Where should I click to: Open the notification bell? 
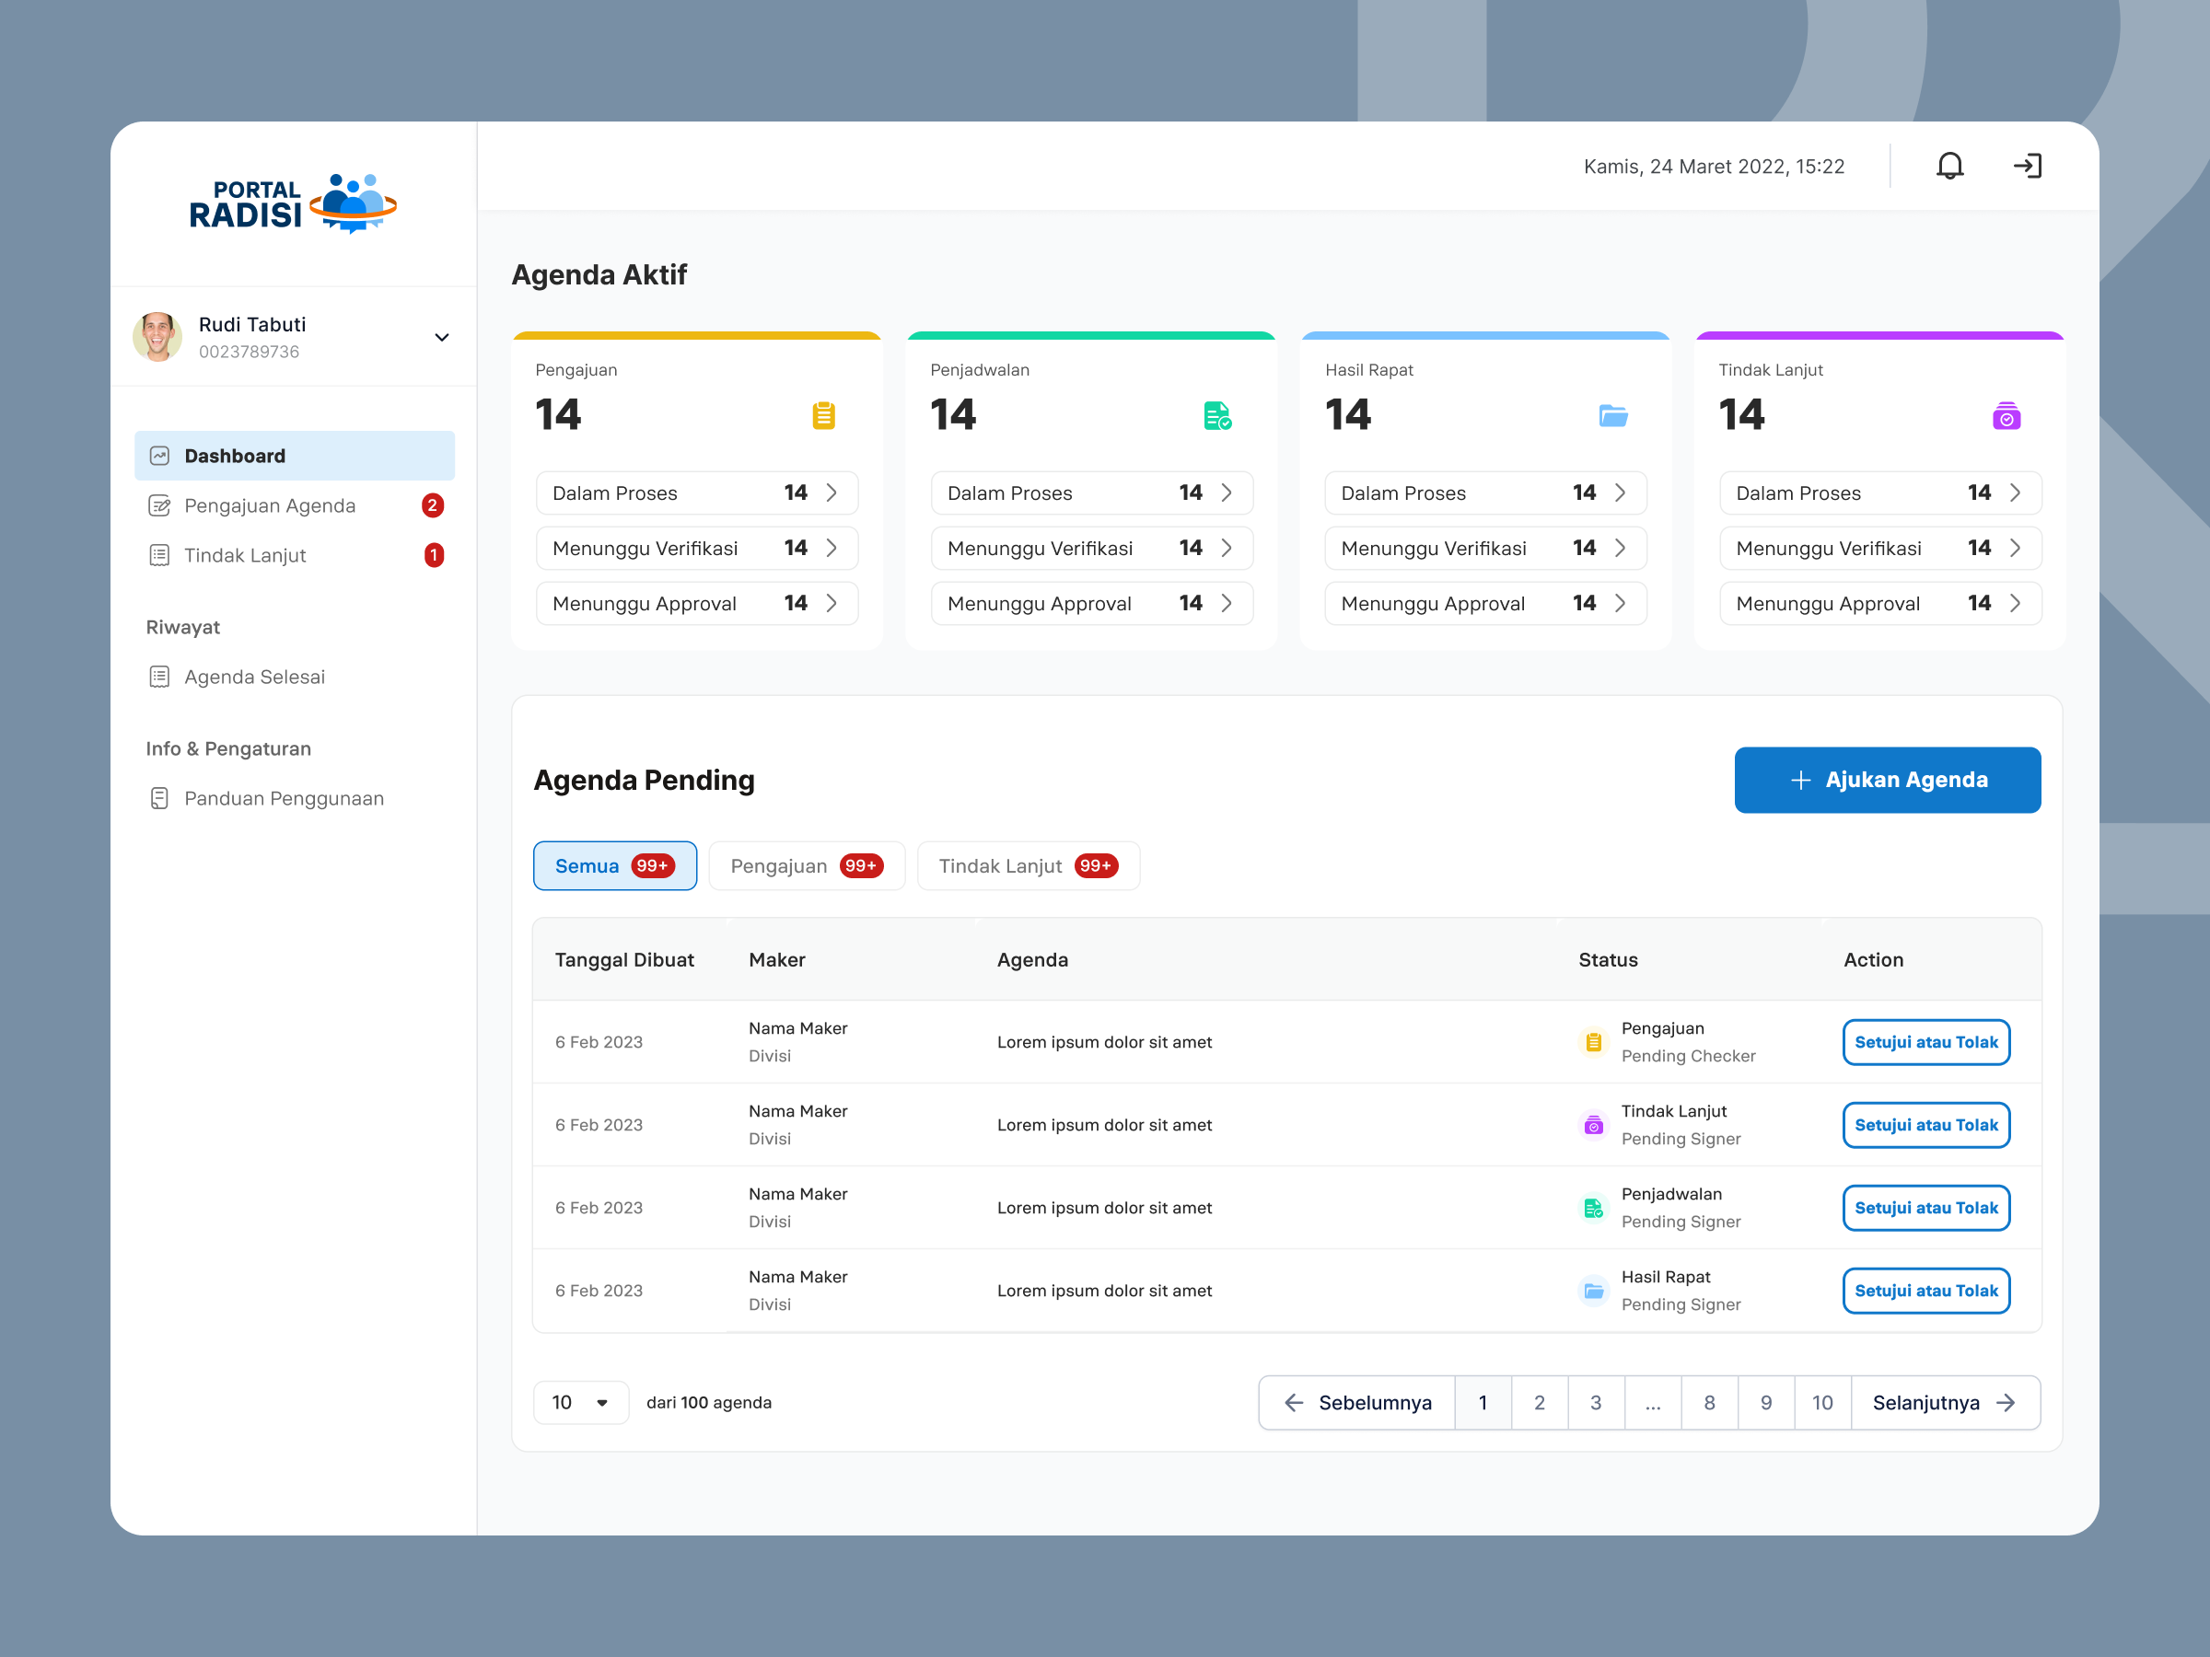coord(1949,166)
